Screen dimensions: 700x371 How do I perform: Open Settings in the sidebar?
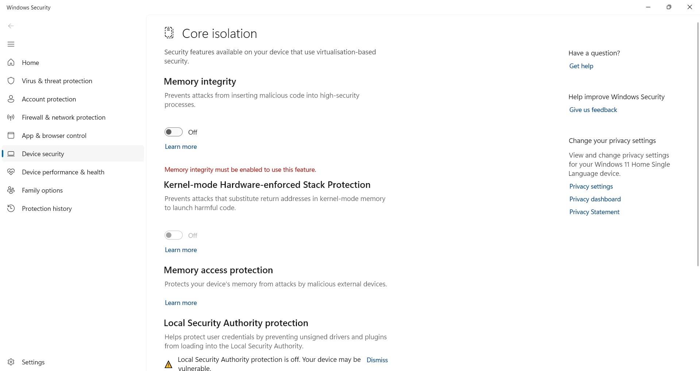(x=33, y=362)
